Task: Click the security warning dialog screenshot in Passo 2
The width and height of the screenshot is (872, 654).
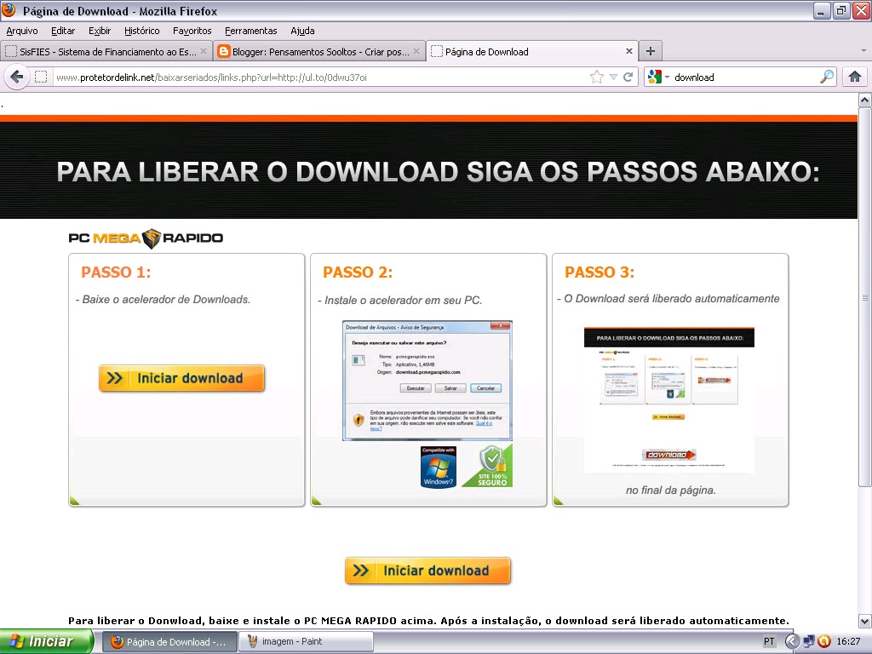Action: click(427, 381)
